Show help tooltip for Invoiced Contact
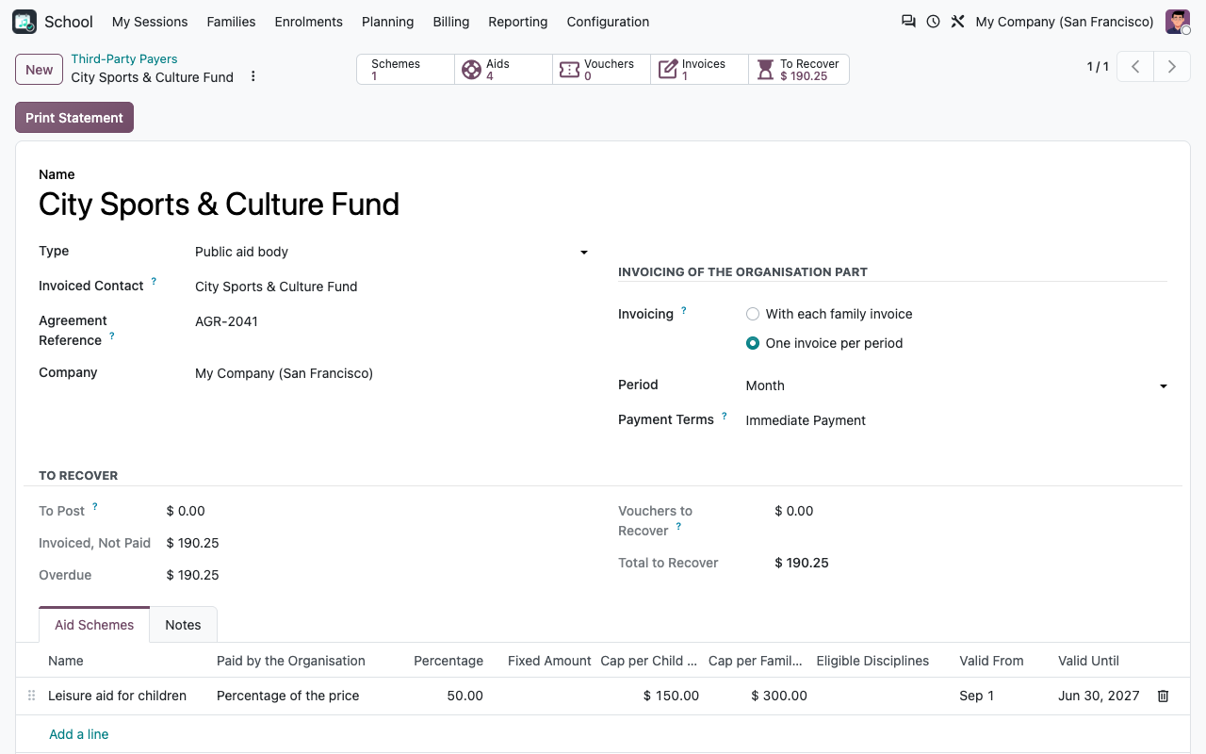The width and height of the screenshot is (1206, 754). pos(154,282)
